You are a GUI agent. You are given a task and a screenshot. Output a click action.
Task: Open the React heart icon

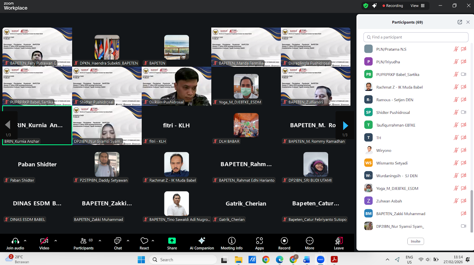(x=144, y=241)
